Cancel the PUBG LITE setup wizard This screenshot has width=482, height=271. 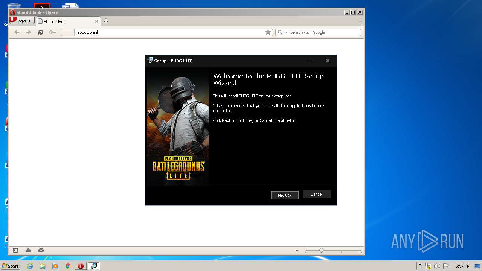[317, 194]
